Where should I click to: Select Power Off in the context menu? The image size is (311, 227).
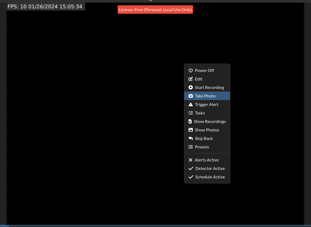coord(207,70)
